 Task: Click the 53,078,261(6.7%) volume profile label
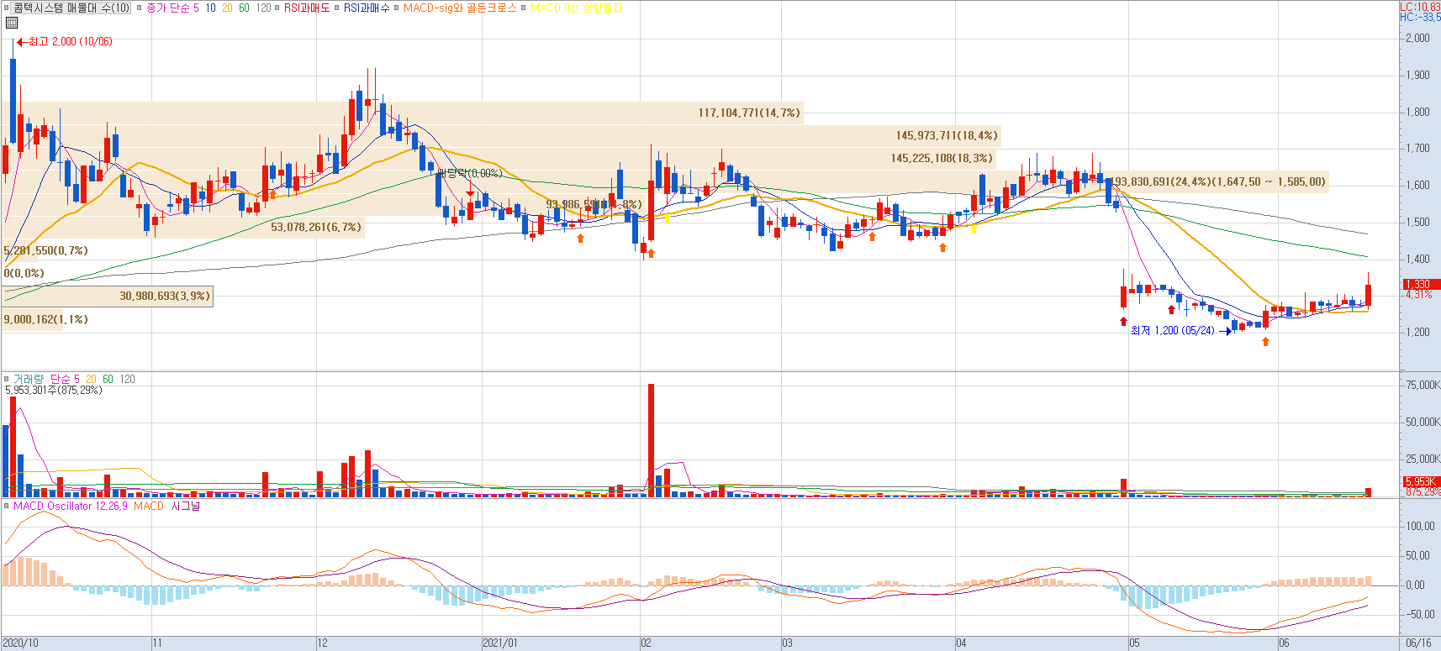[x=316, y=227]
